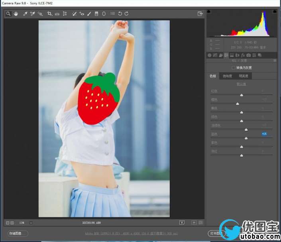
Task: Select the Hand tool
Action: pyautogui.click(x=16, y=14)
